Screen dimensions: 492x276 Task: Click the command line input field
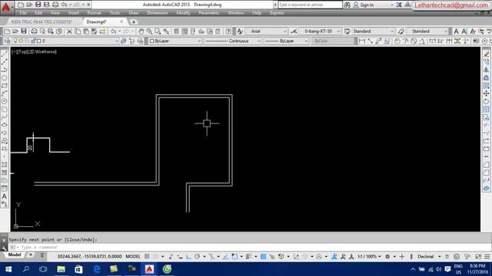click(251, 247)
